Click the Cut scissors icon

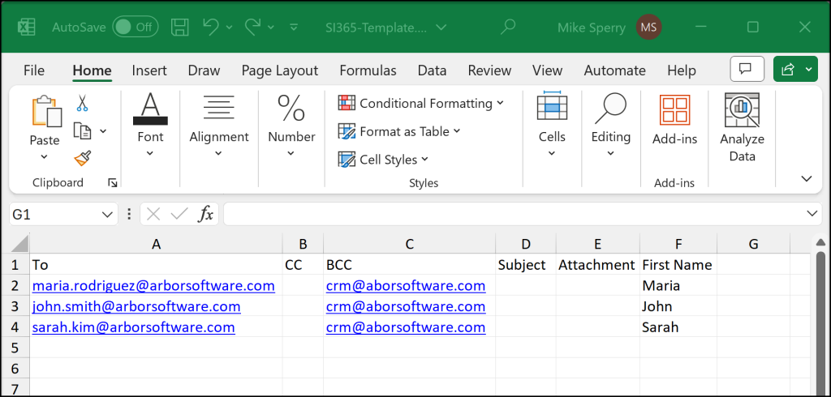point(82,104)
